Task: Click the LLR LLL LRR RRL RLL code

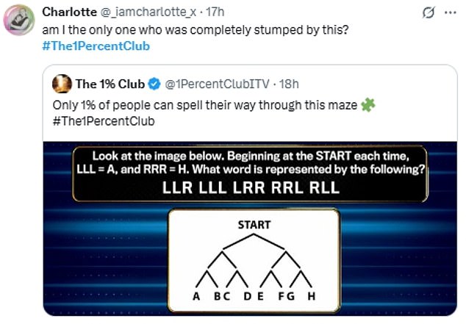Action: click(251, 188)
